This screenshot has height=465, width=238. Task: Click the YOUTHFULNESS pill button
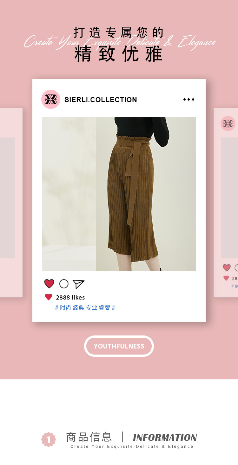point(119,346)
